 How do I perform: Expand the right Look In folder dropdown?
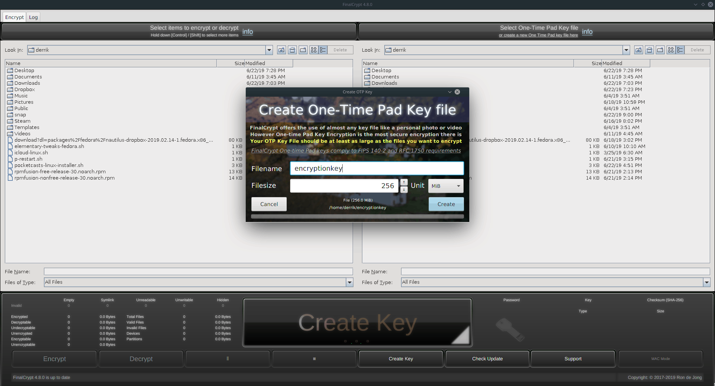tap(626, 50)
